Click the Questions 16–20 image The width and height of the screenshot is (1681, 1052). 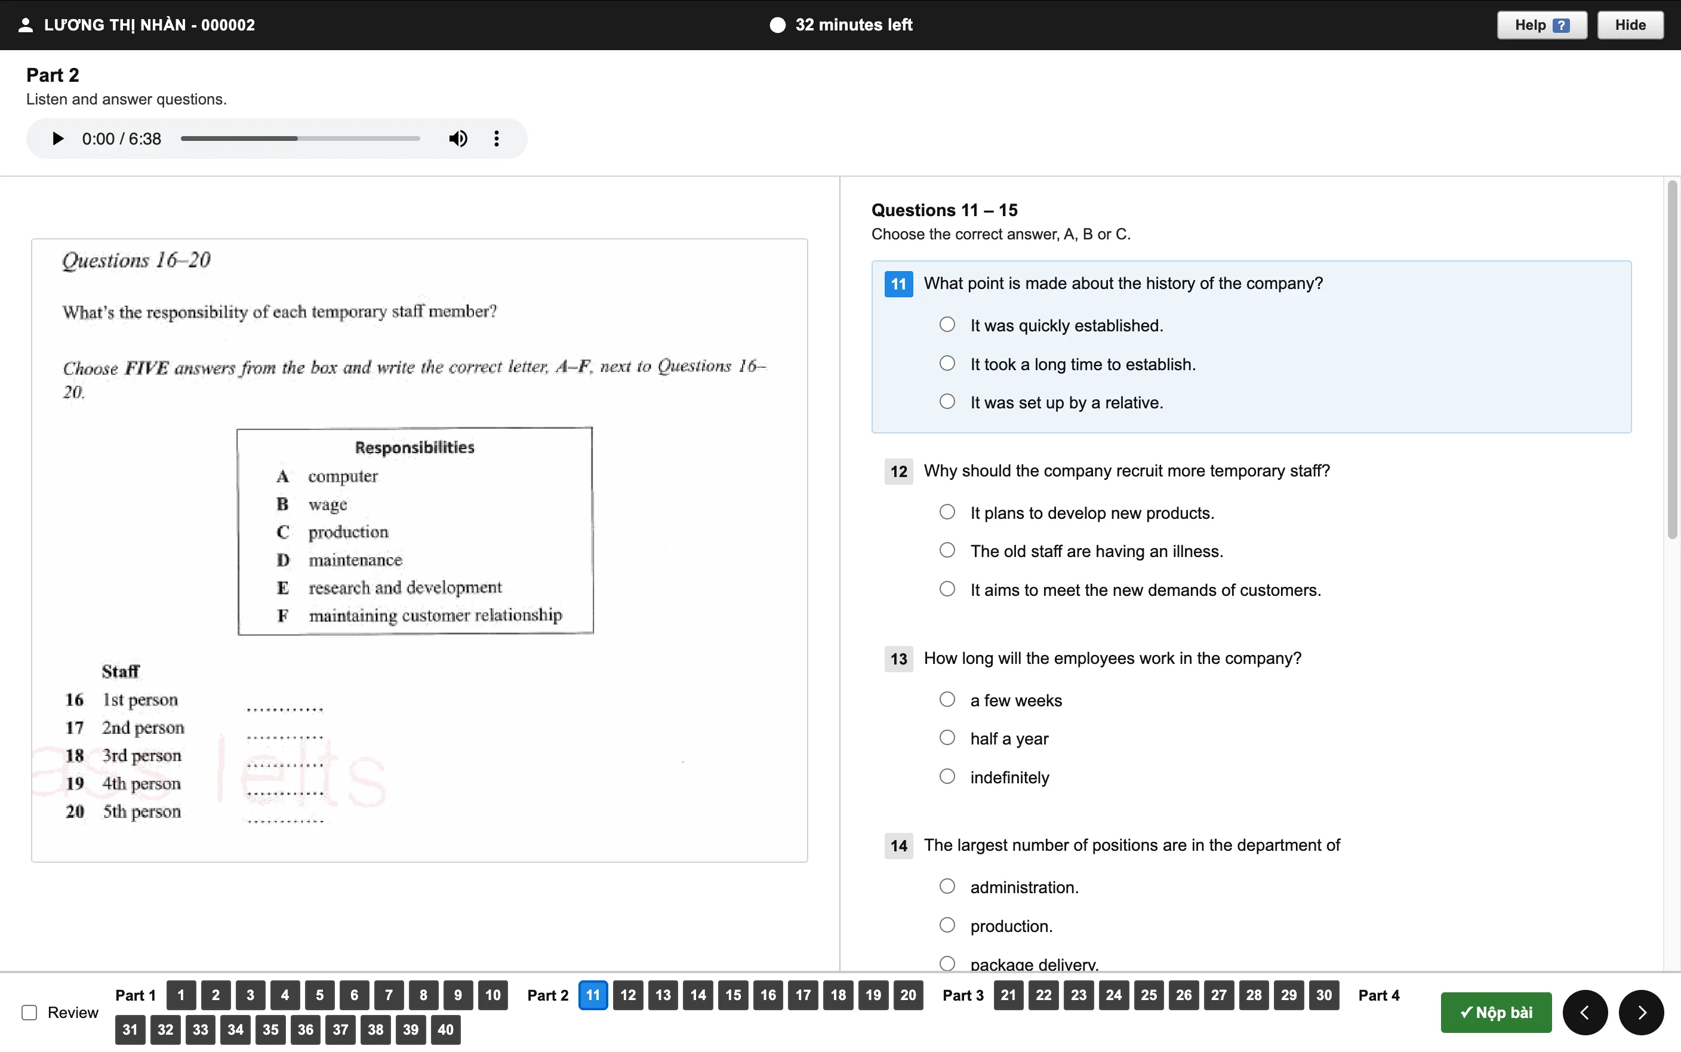tap(420, 550)
